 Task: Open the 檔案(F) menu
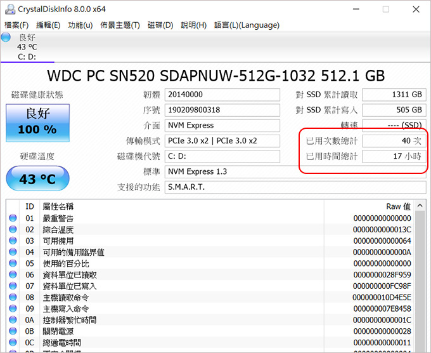pyautogui.click(x=16, y=25)
